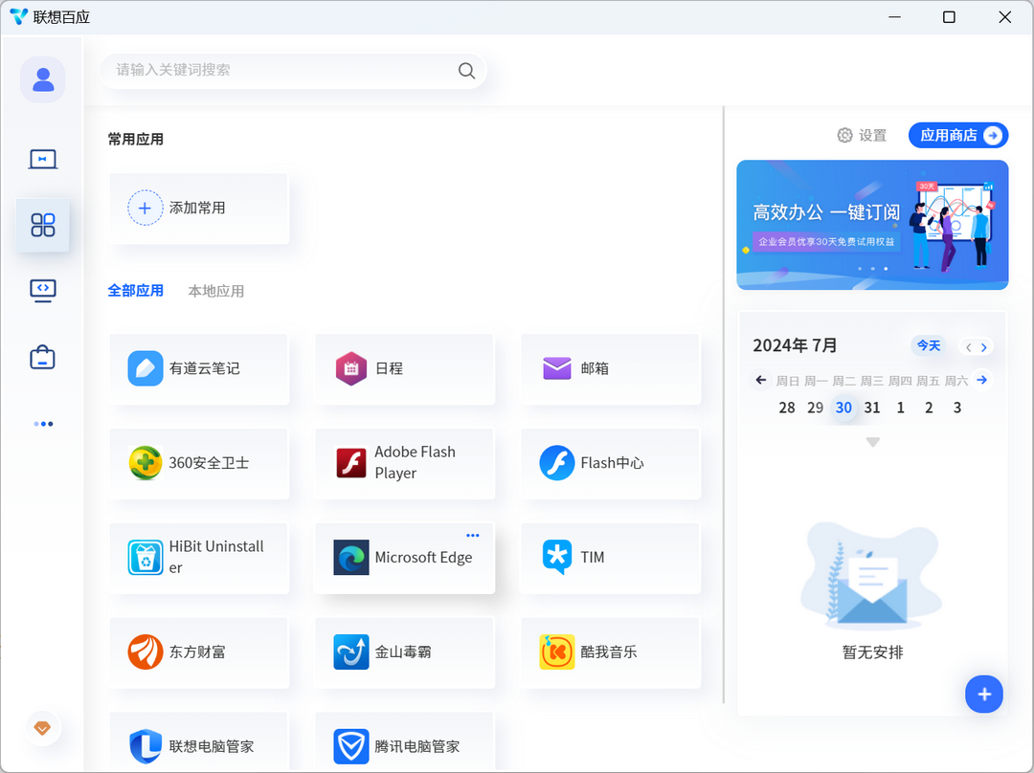Viewport: 1034px width, 773px height.
Task: Click the banner carousel dot indicator
Action: (x=872, y=269)
